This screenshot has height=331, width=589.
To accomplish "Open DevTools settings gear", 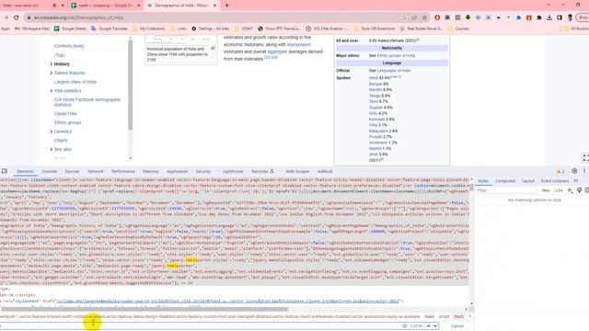I will pyautogui.click(x=574, y=171).
